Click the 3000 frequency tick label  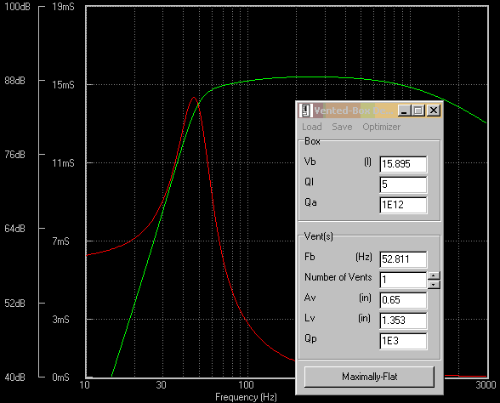pos(486,385)
